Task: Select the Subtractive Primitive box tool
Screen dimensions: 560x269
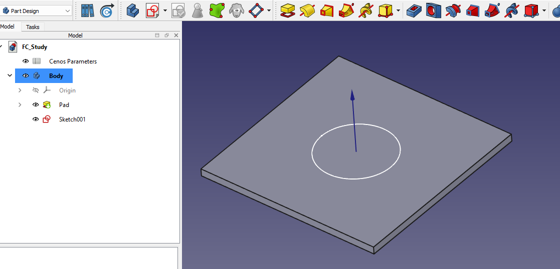Action: 531,11
